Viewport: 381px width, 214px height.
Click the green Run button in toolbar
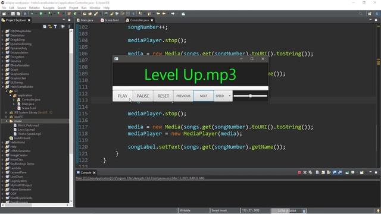41,14
